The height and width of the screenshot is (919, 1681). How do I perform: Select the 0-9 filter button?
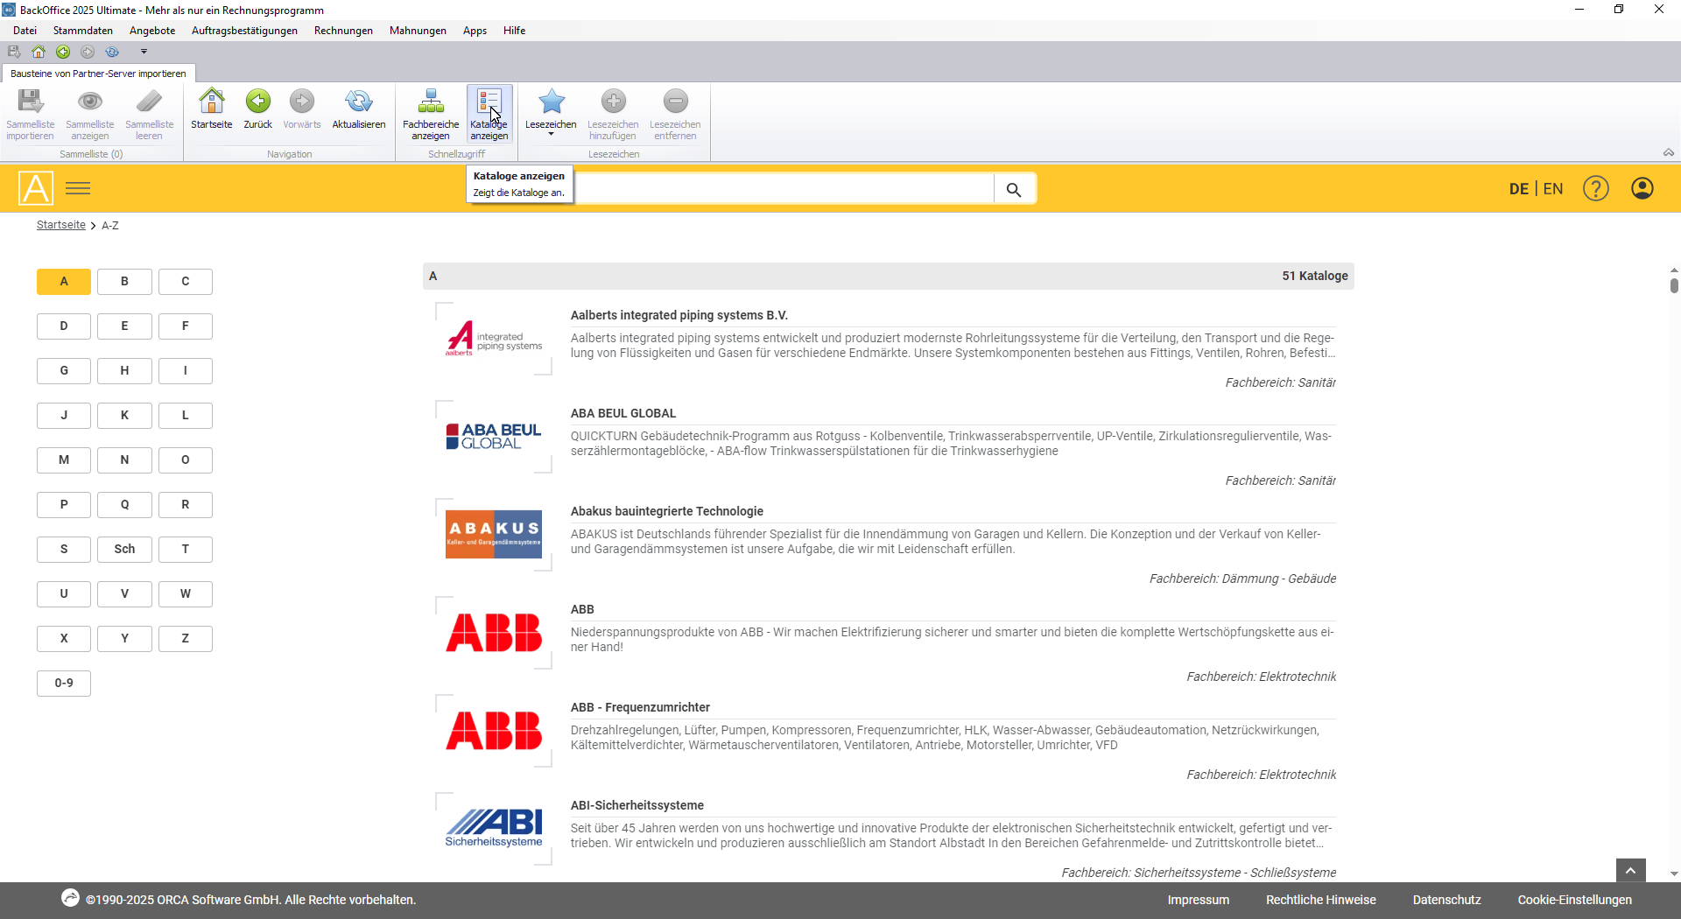coord(64,684)
